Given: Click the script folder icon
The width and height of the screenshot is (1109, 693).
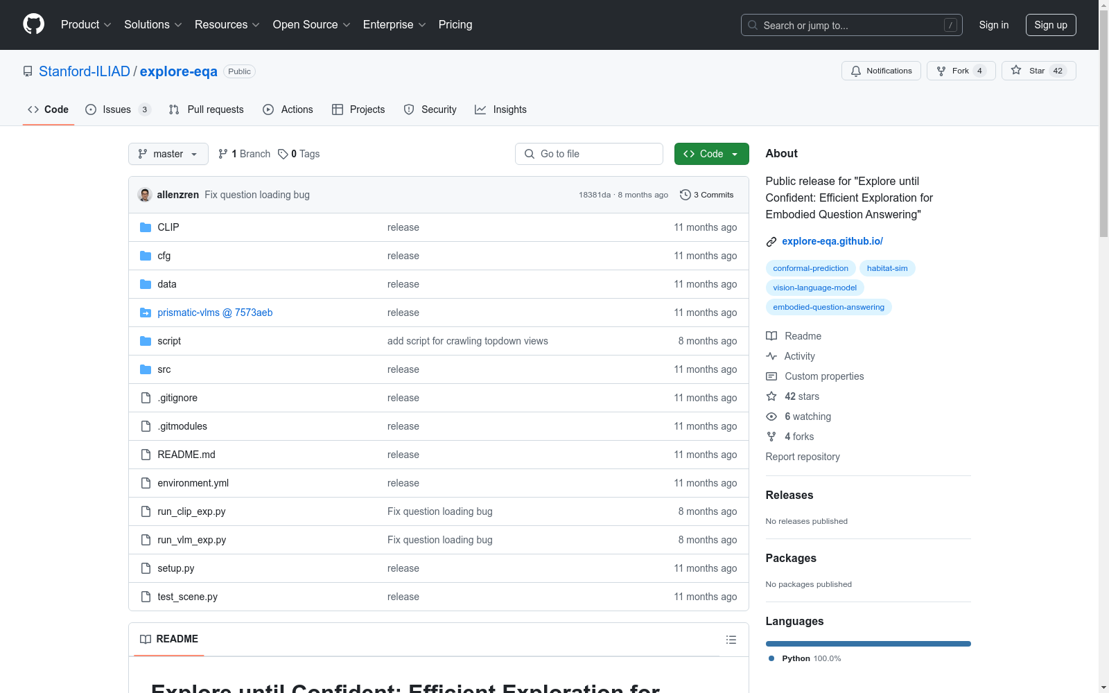Looking at the screenshot, I should [x=146, y=341].
